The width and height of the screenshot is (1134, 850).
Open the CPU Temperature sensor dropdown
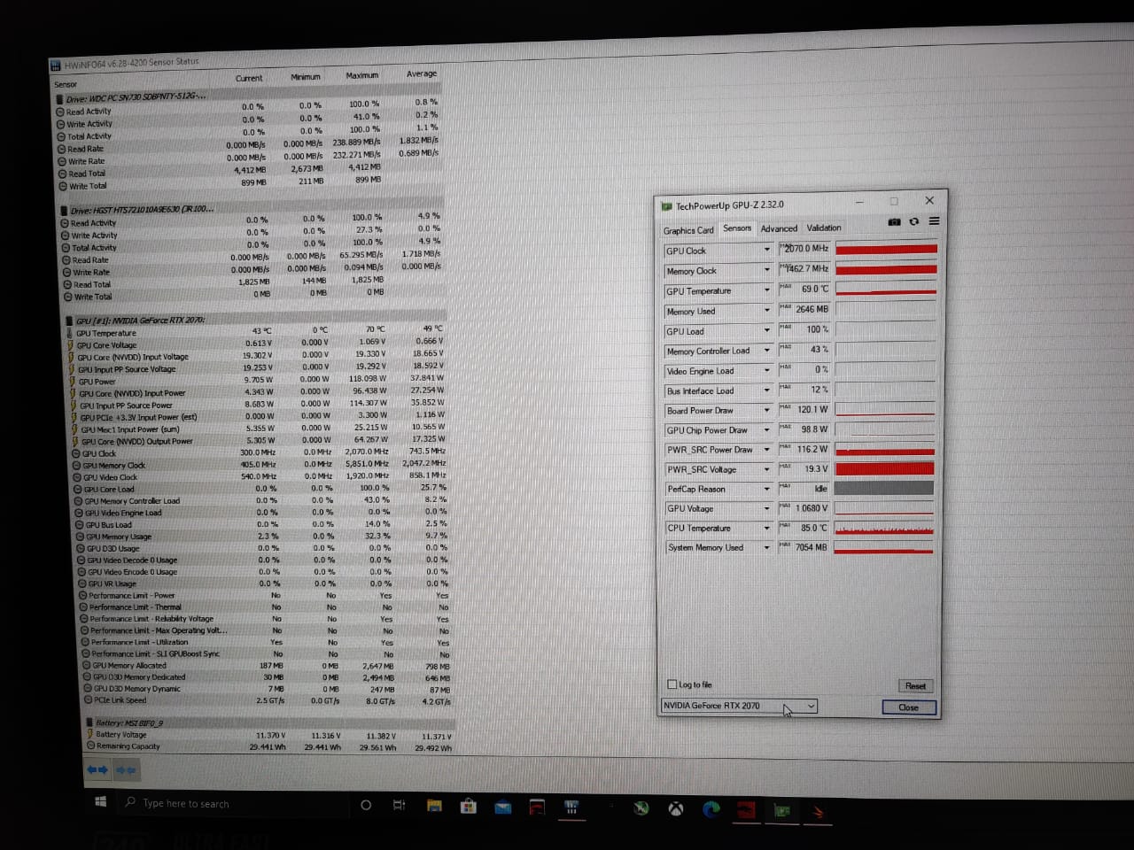[767, 528]
